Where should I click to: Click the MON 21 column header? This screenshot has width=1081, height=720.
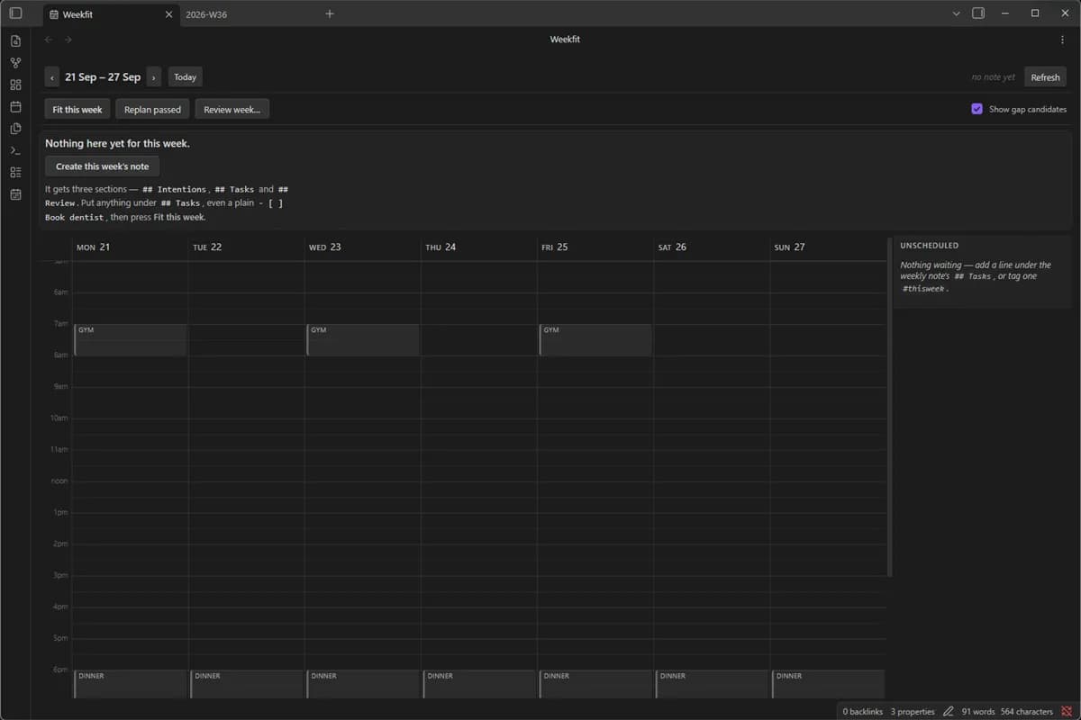point(130,247)
